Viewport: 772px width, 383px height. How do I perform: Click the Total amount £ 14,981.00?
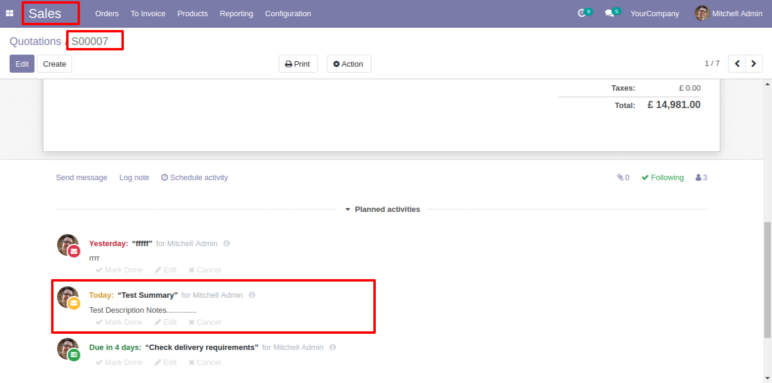coord(674,104)
